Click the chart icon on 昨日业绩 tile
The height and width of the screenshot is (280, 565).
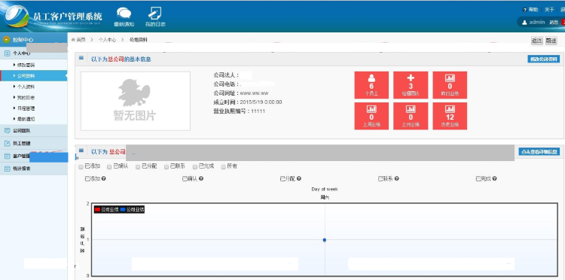tap(450, 78)
